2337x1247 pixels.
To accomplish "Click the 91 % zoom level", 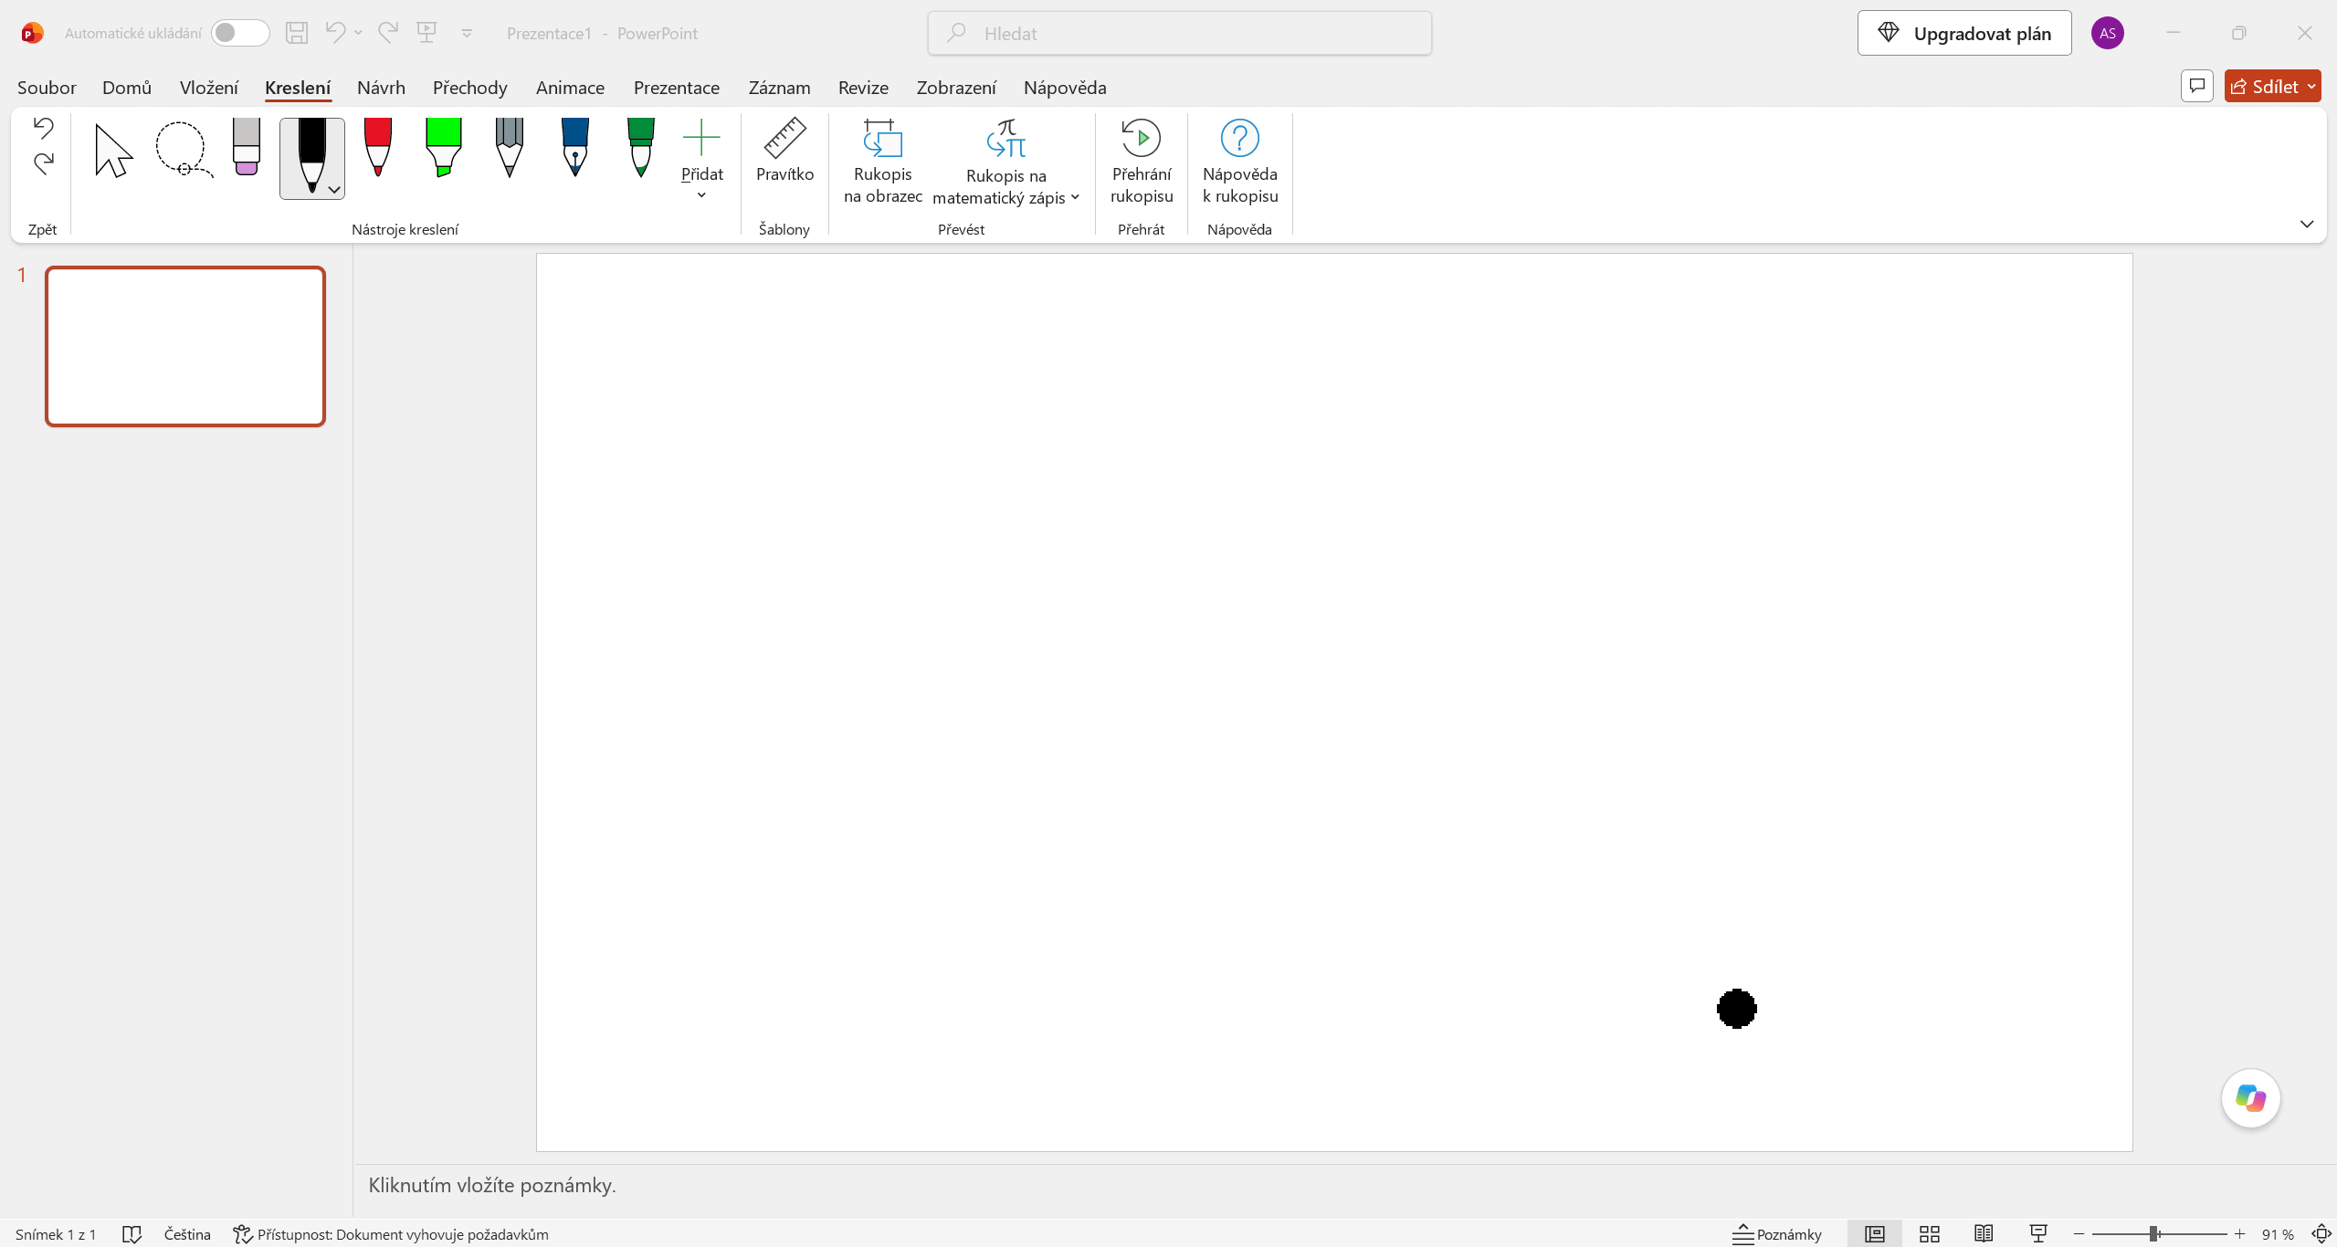I will pyautogui.click(x=2278, y=1234).
